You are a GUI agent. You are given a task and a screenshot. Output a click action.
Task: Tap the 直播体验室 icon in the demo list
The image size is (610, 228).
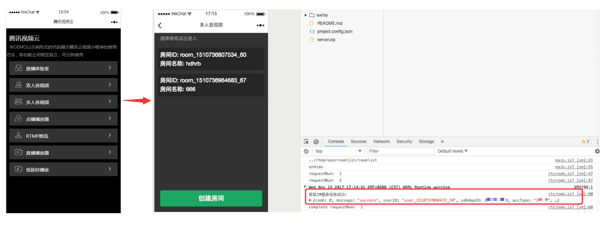[x=18, y=68]
